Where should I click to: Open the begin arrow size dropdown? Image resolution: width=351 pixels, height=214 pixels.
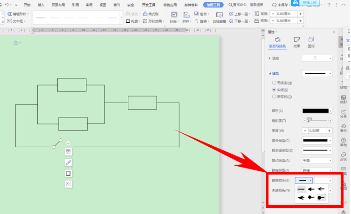[x=323, y=180]
